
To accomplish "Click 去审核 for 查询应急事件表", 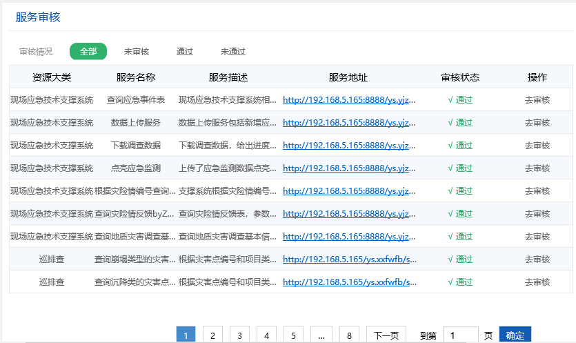I will point(537,100).
